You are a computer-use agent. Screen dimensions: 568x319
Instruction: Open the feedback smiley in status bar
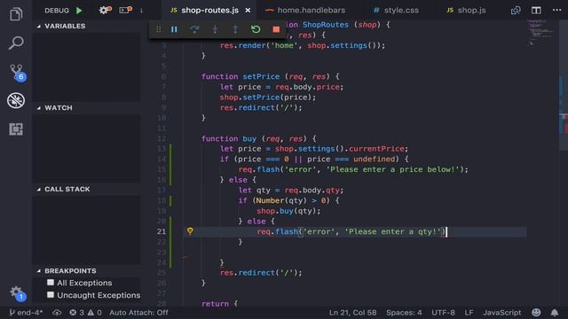click(x=536, y=312)
